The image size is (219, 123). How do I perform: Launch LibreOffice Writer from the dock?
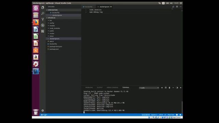pyautogui.click(x=36, y=29)
